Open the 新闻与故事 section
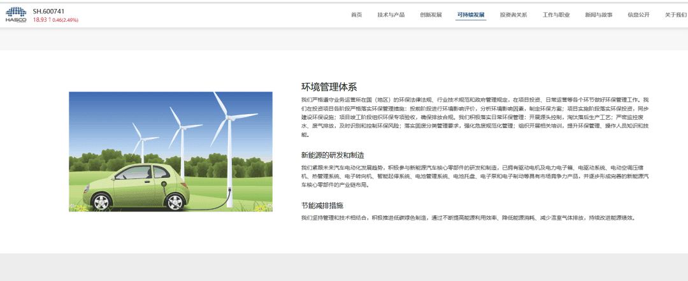 (598, 15)
